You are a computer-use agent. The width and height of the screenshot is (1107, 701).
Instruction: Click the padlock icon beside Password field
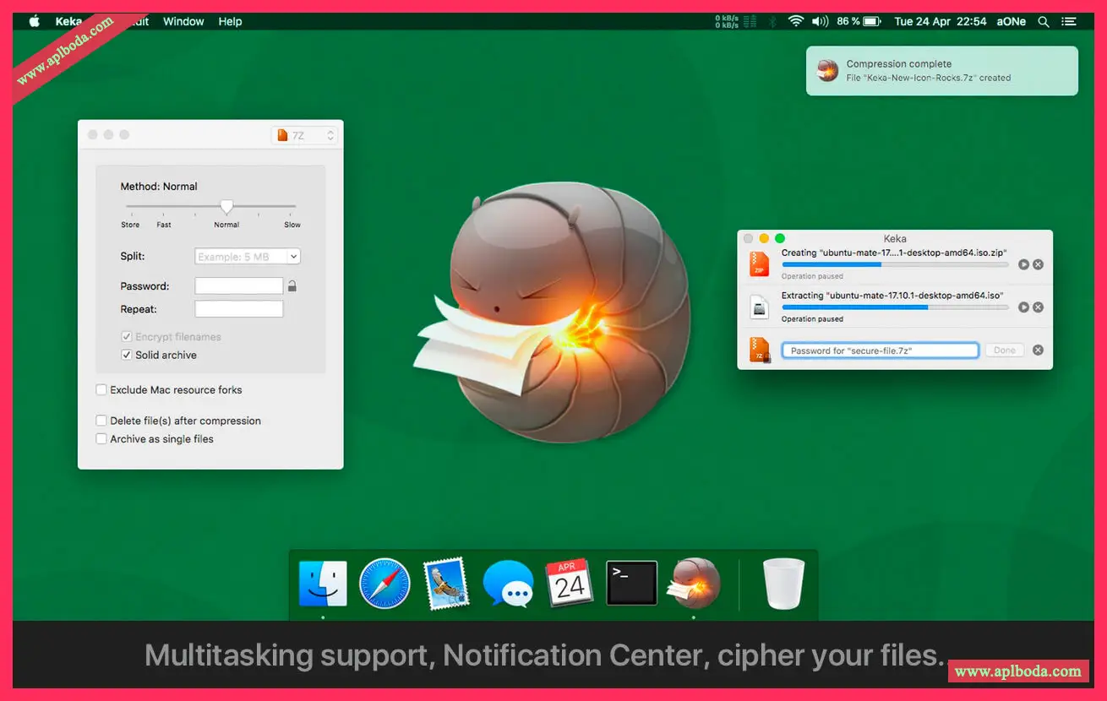pos(292,286)
